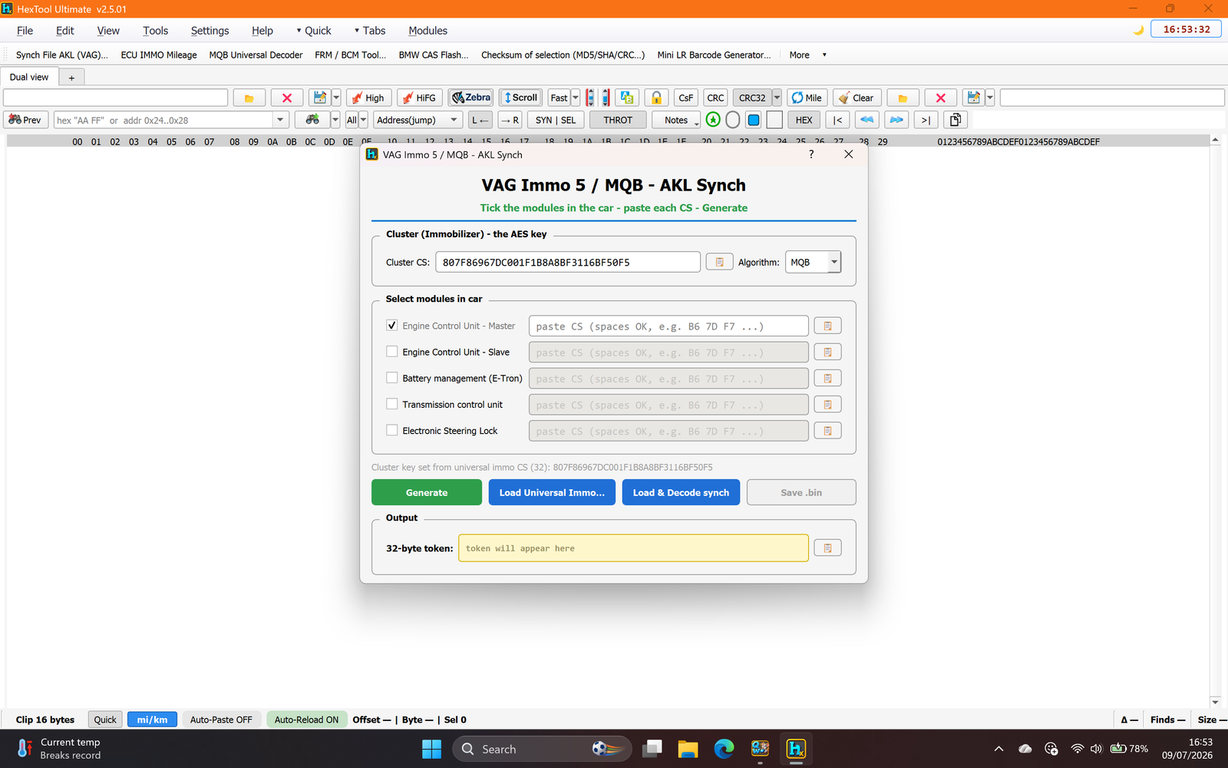Open the Modules menu
1228x768 pixels.
[427, 31]
